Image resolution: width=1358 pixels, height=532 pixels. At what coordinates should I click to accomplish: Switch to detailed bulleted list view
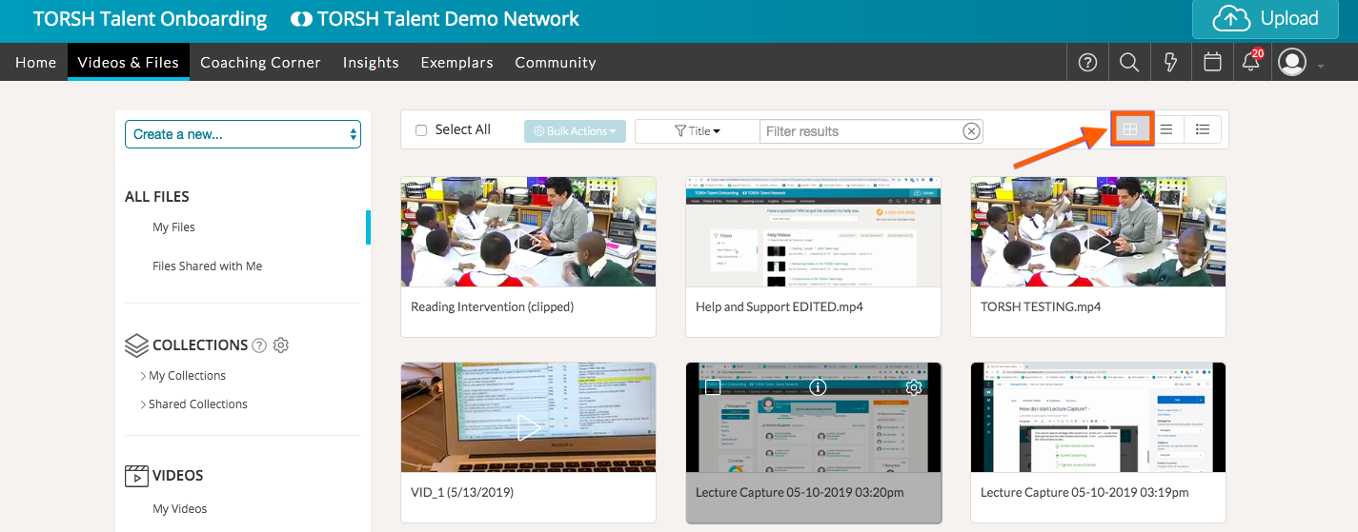1203,129
